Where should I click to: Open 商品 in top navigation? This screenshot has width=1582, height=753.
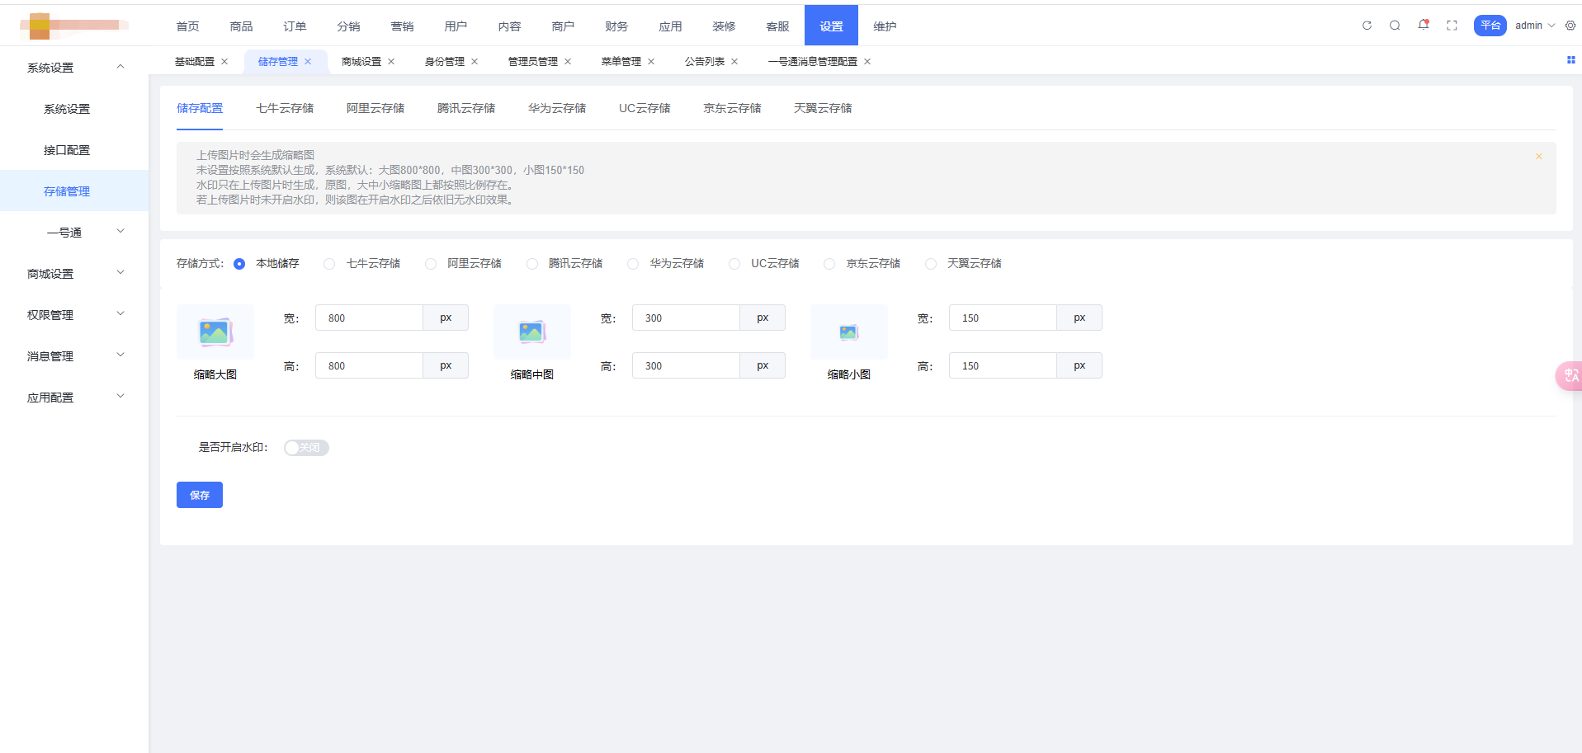pyautogui.click(x=242, y=26)
